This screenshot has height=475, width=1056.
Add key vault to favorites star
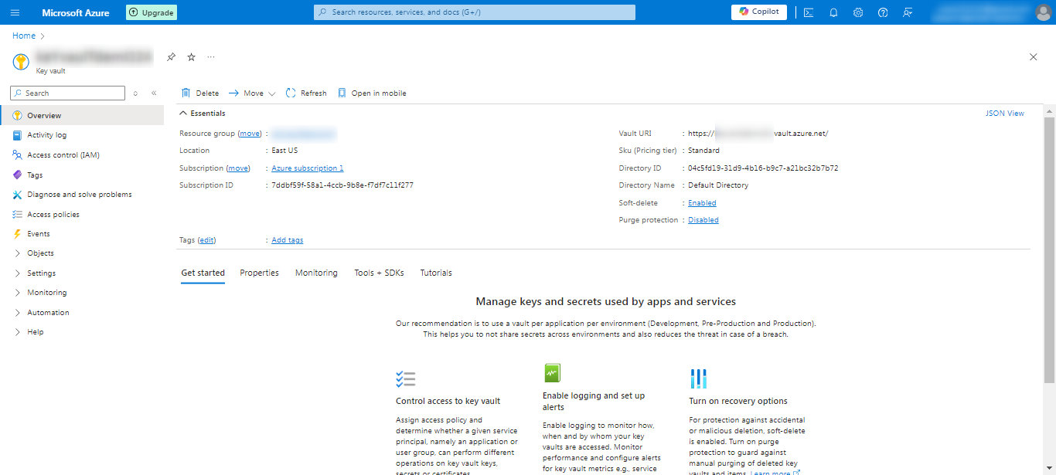(192, 57)
